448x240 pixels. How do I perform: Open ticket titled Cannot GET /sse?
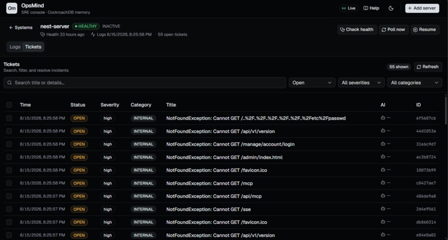(x=208, y=209)
